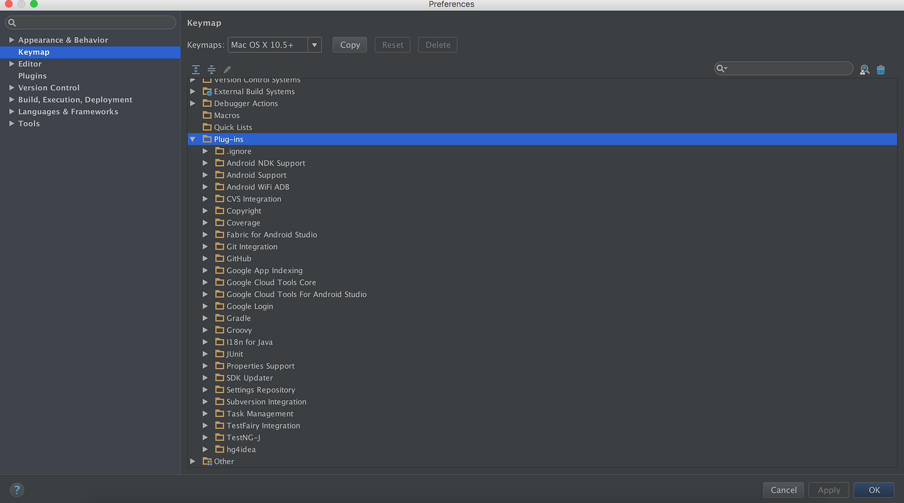This screenshot has width=904, height=503.
Task: Click the pencil edit shortcut icon
Action: click(x=227, y=70)
